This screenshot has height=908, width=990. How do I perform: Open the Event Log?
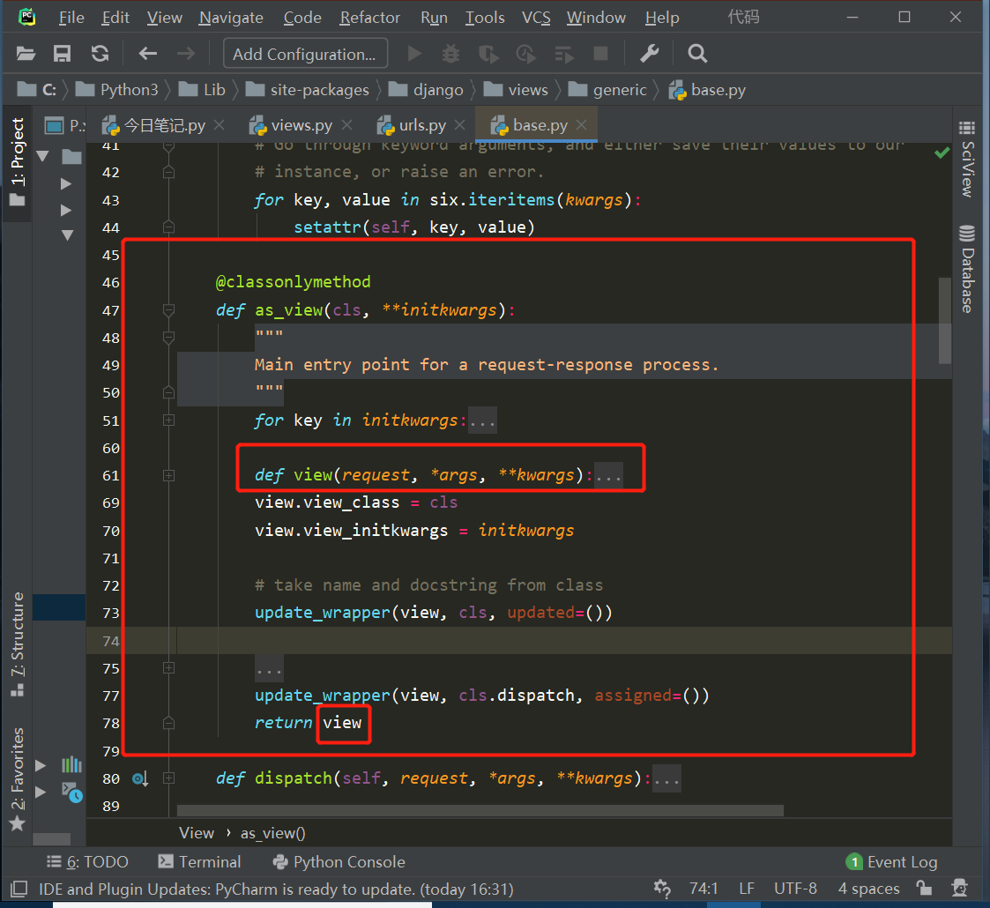pos(891,862)
